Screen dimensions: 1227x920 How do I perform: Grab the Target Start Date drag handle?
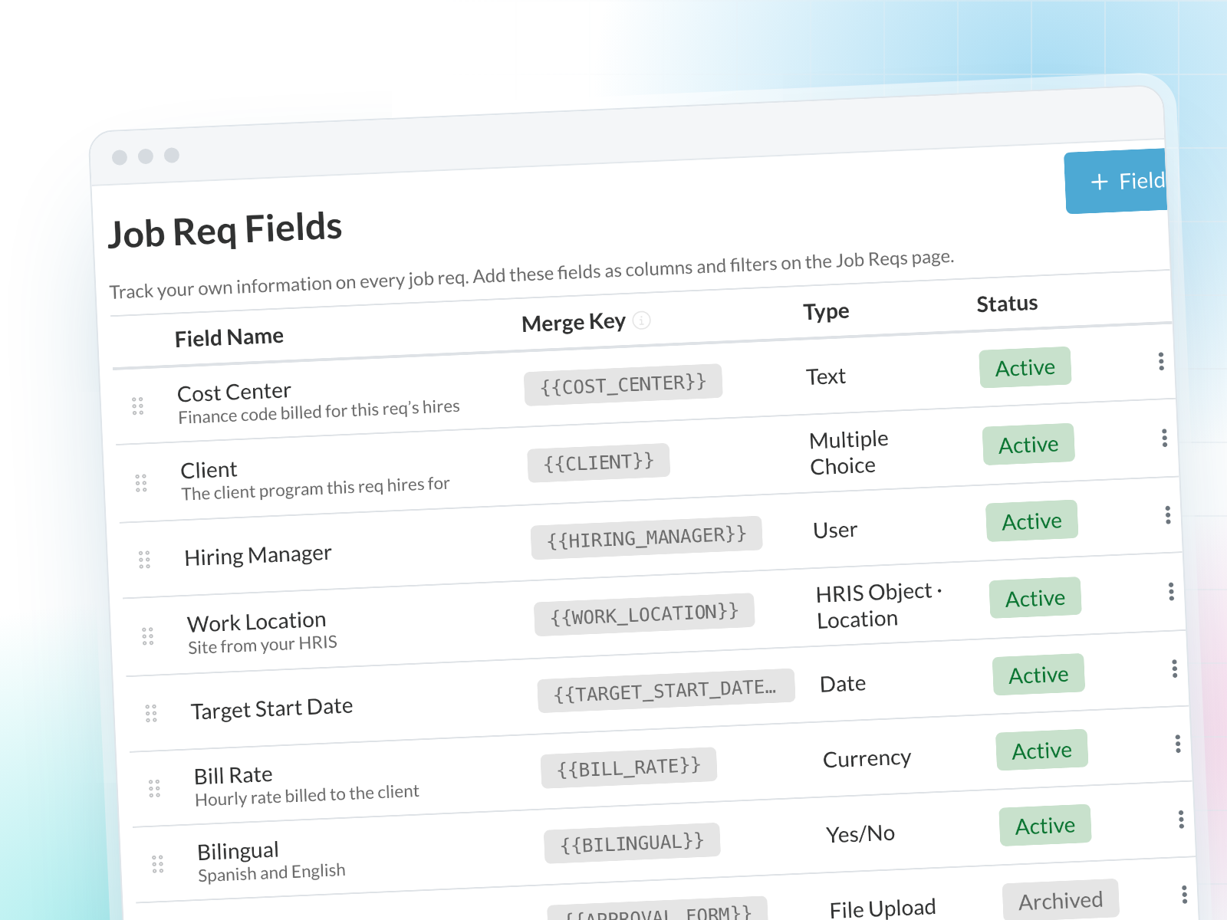coord(151,714)
